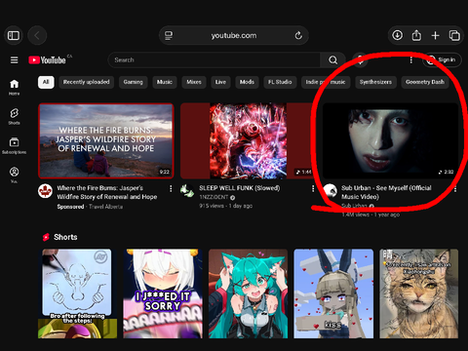Open Sub Urban - See Myself title
Viewport: 468px width, 351px height.
(386, 192)
